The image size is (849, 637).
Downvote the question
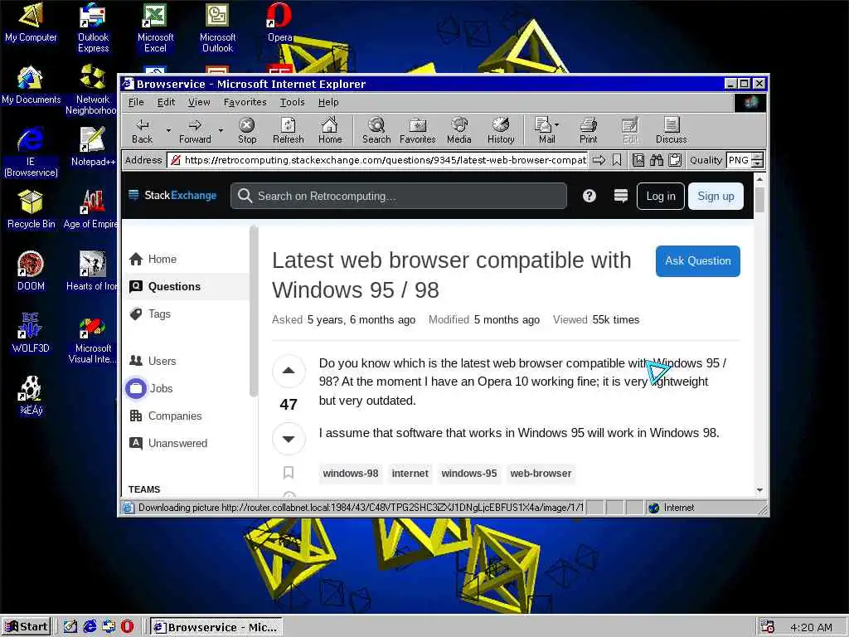[289, 439]
